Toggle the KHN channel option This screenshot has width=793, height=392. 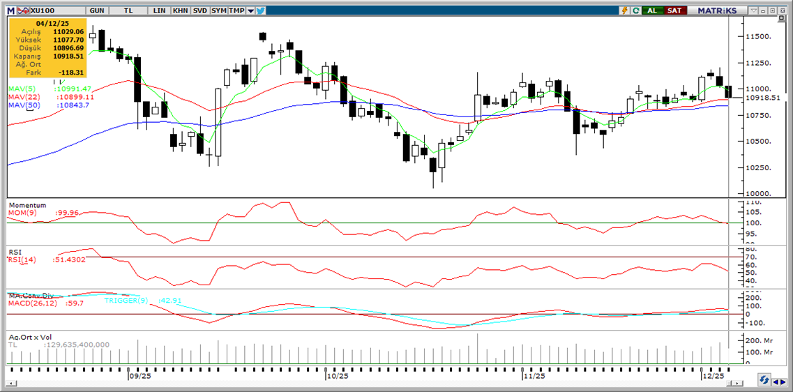[180, 10]
